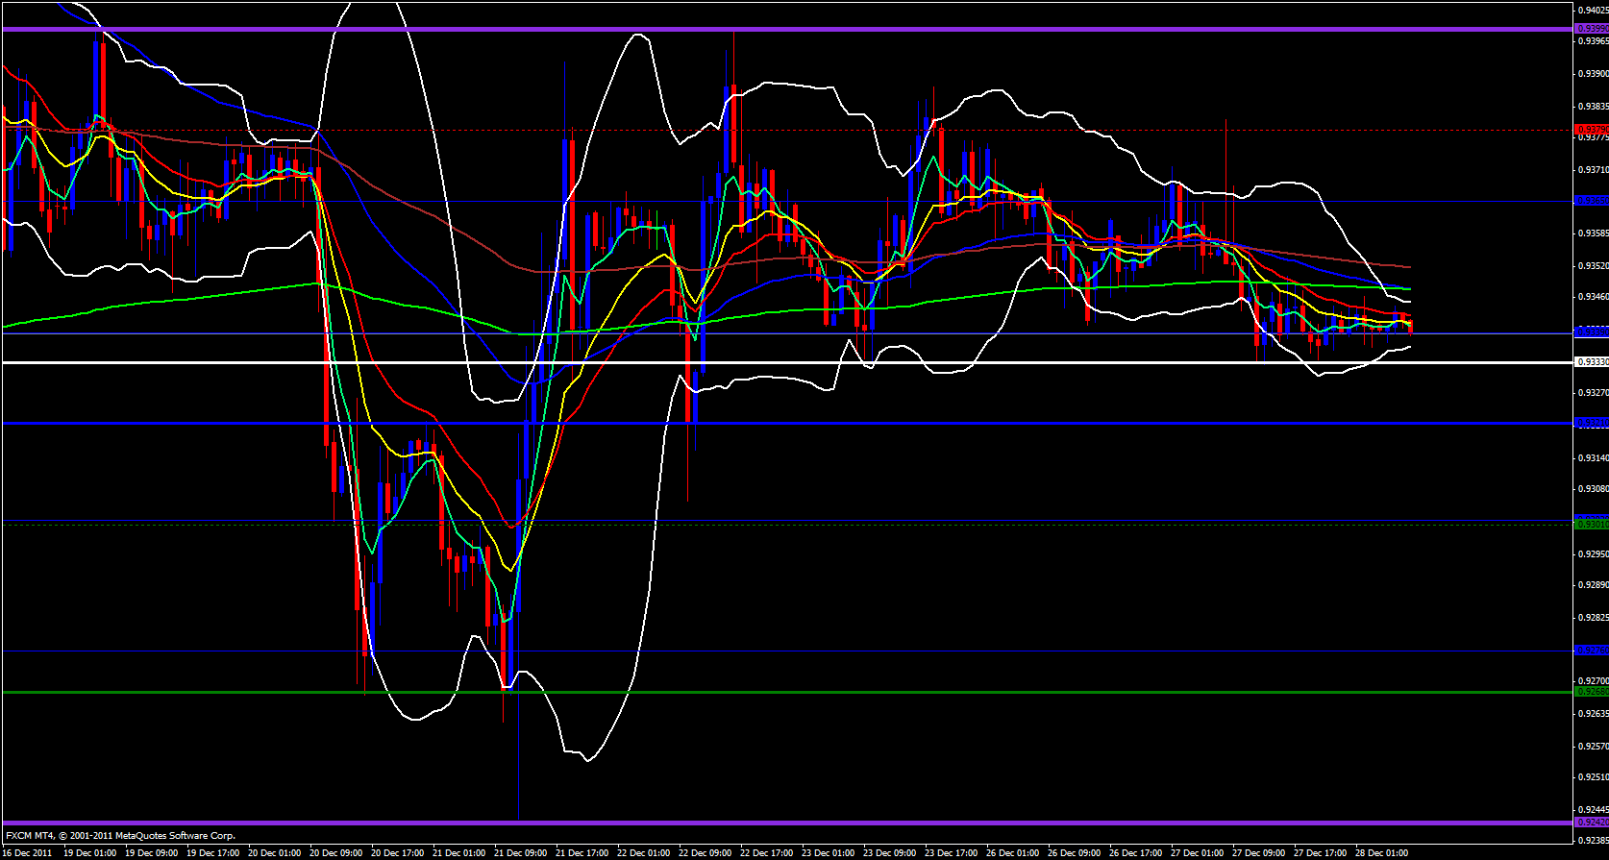Select the thick blue line at 0.93210
Image resolution: width=1609 pixels, height=860 pixels.
786,423
